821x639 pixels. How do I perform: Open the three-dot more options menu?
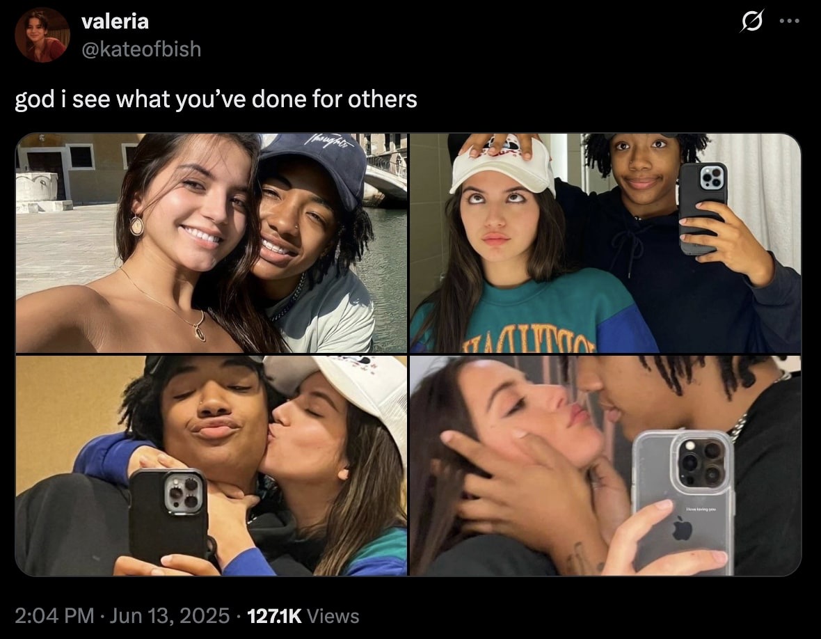click(789, 21)
